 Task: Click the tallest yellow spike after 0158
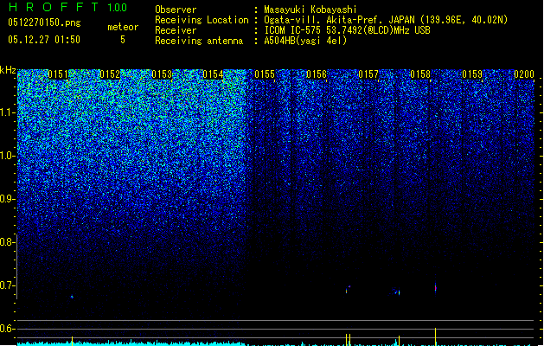(435, 336)
